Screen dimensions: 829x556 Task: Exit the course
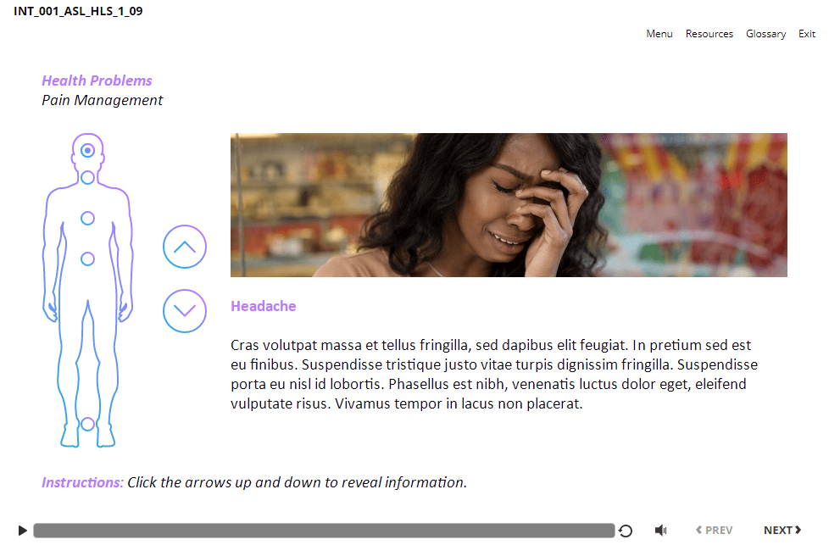[x=807, y=34]
